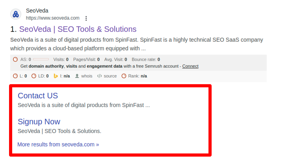Viewport: 284px width, 161px height.
Task: Click the Bounce rate metric
Action: (x=146, y=59)
